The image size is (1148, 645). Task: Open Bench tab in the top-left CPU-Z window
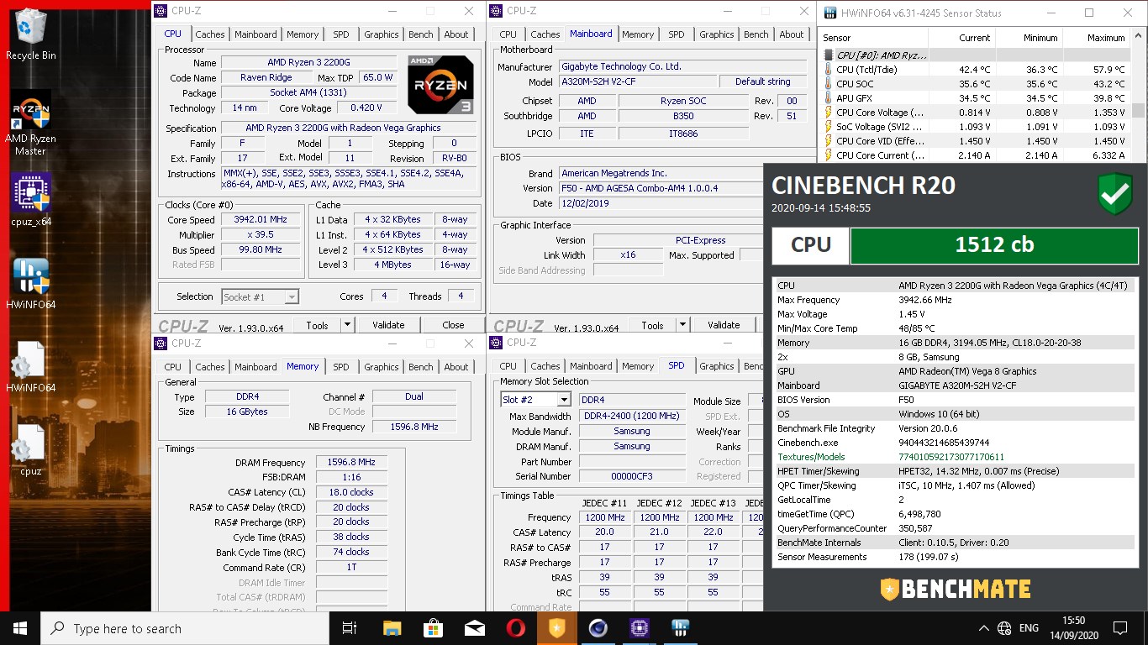pos(421,34)
